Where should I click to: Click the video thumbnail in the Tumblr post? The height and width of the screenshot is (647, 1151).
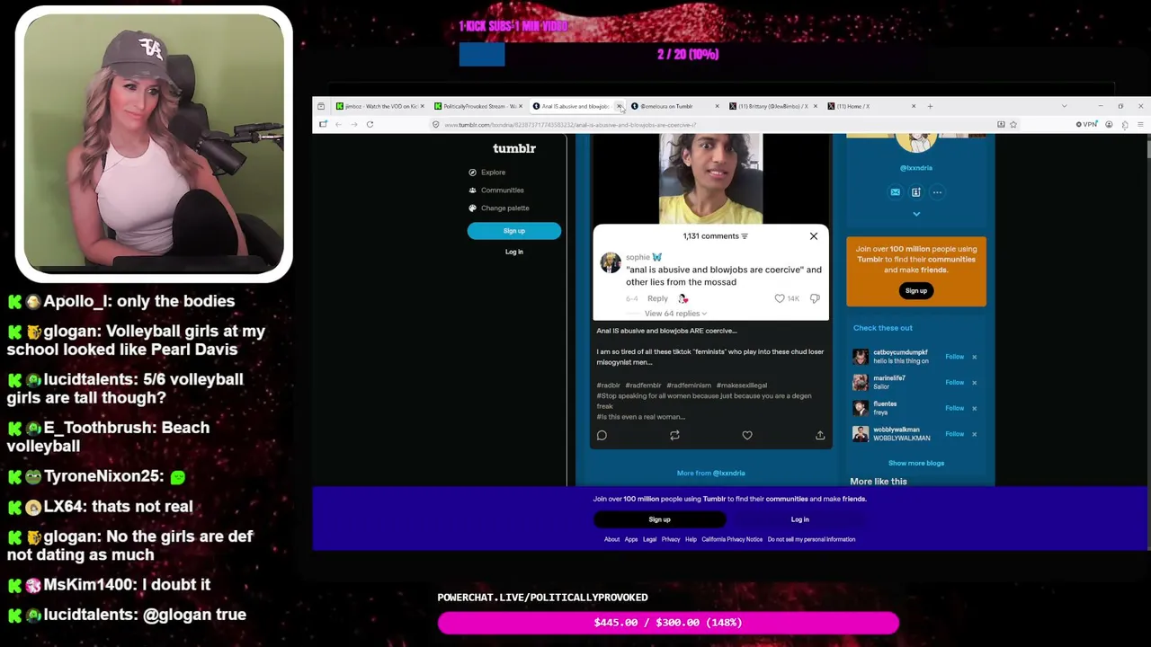pyautogui.click(x=710, y=179)
